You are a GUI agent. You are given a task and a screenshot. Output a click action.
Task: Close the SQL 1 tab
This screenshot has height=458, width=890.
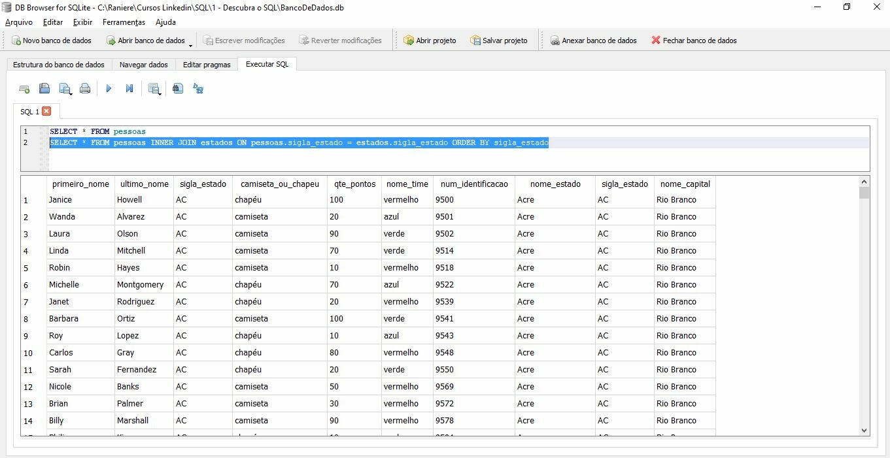[x=46, y=112]
